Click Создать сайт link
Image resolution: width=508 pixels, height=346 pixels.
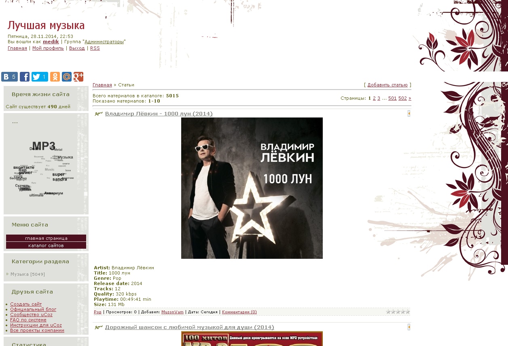coord(26,304)
